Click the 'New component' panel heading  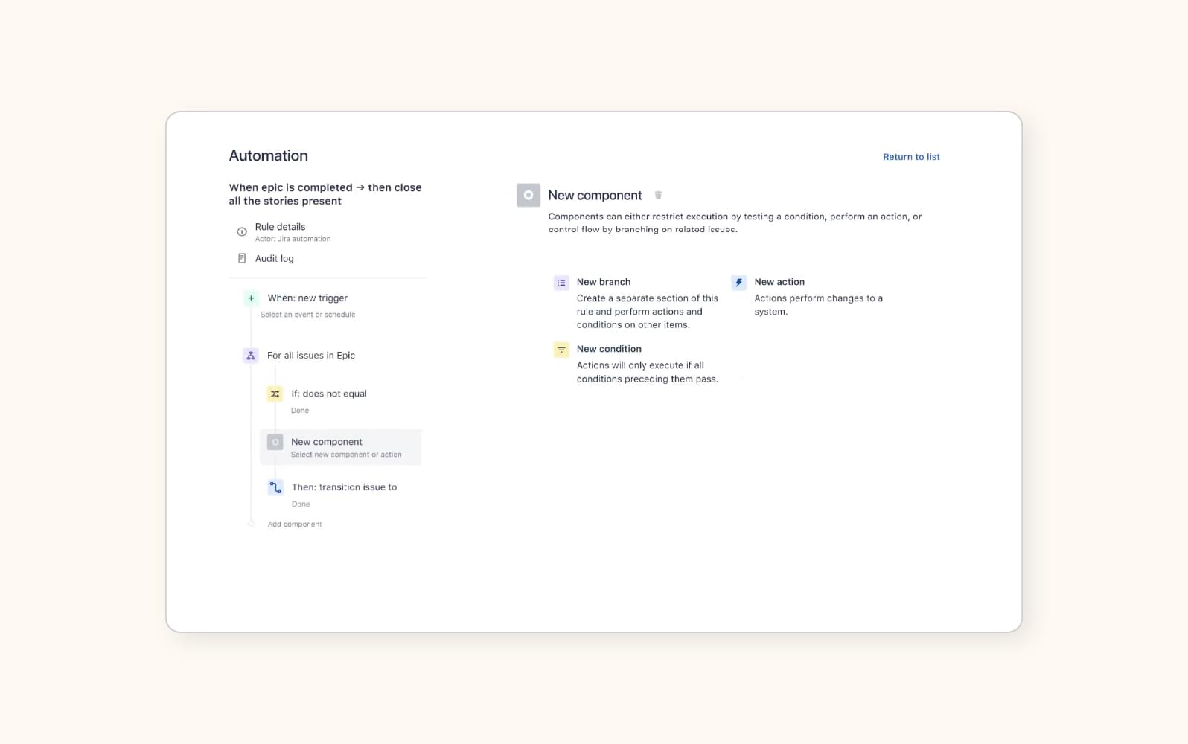[595, 196]
